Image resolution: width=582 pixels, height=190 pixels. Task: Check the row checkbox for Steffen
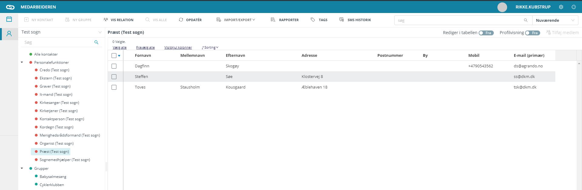[114, 77]
